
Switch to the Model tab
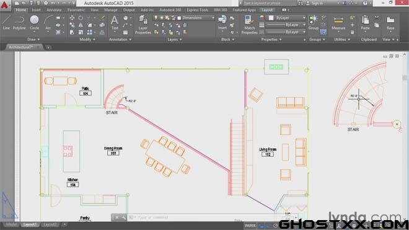11,224
